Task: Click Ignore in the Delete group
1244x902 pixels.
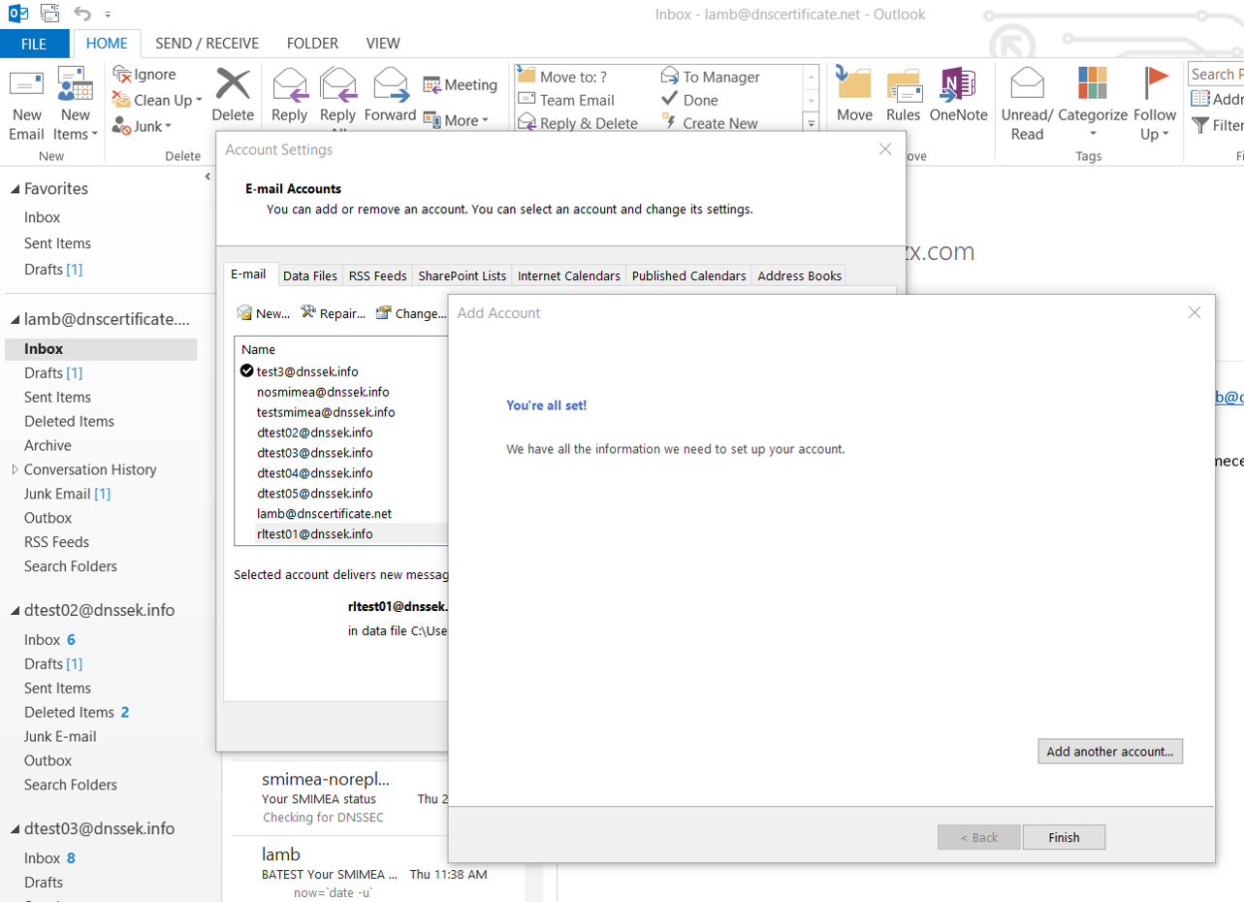Action: (144, 74)
